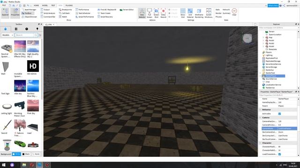Click the Full Screen button
Viewport: 300px width, 168px height.
(150, 13)
